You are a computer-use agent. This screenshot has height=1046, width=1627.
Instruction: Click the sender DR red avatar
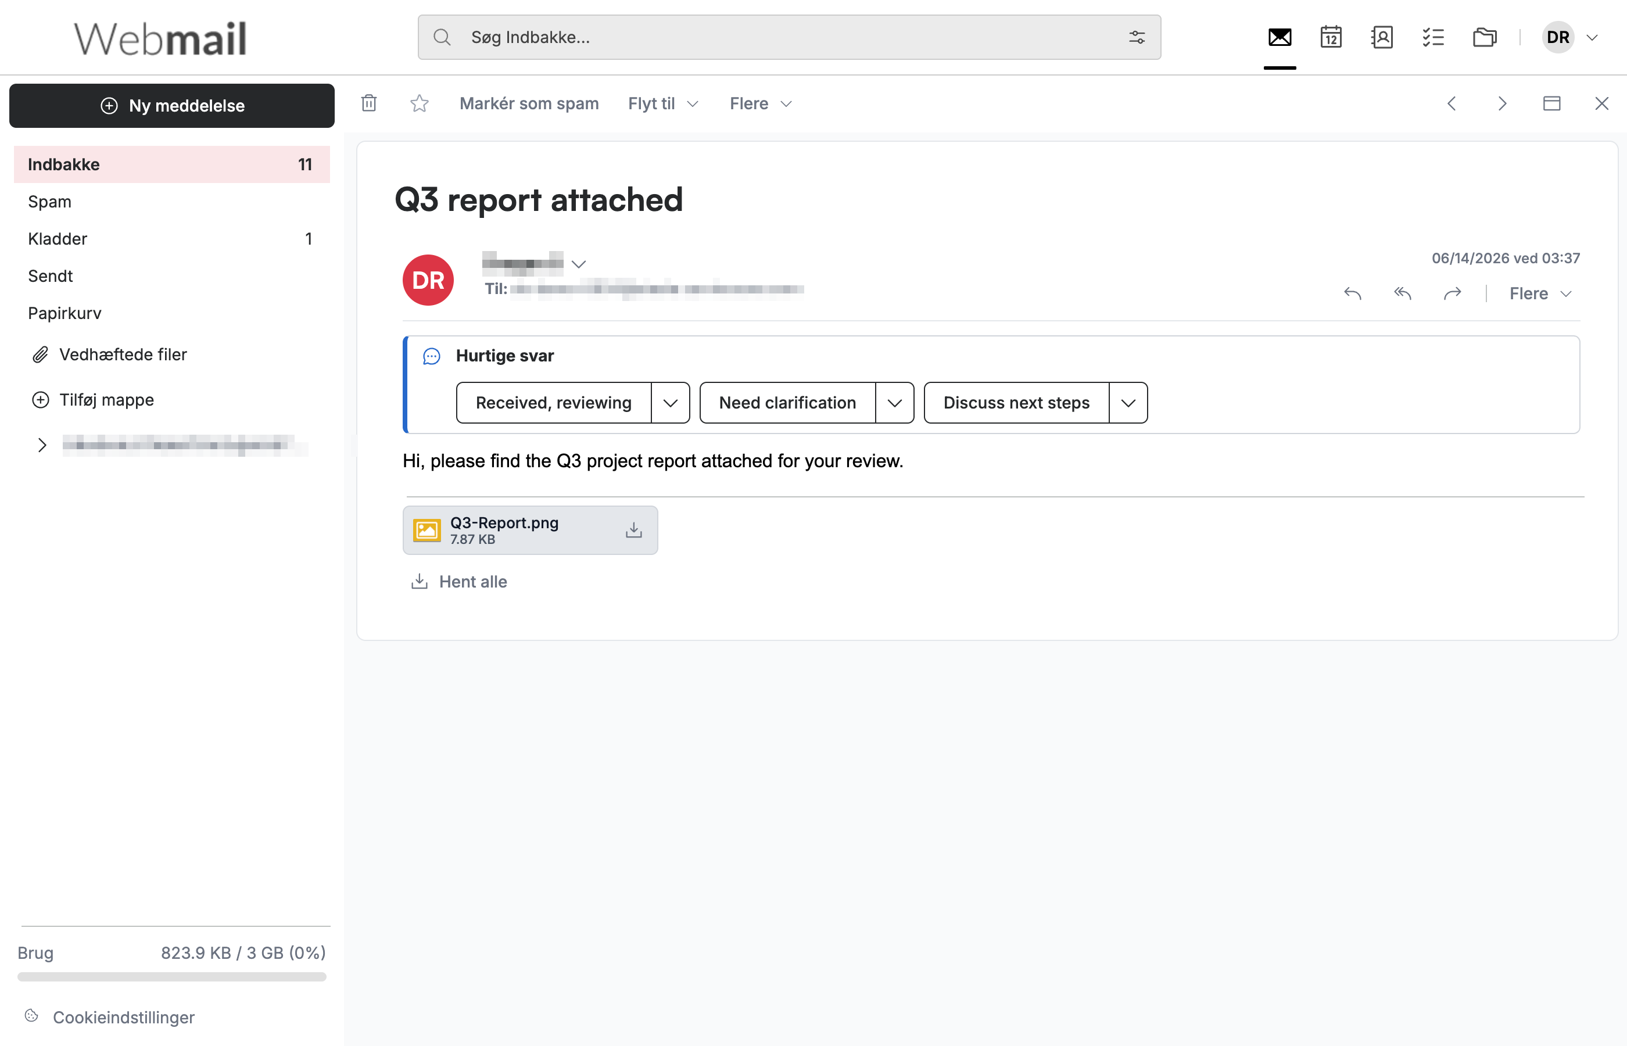click(x=428, y=280)
